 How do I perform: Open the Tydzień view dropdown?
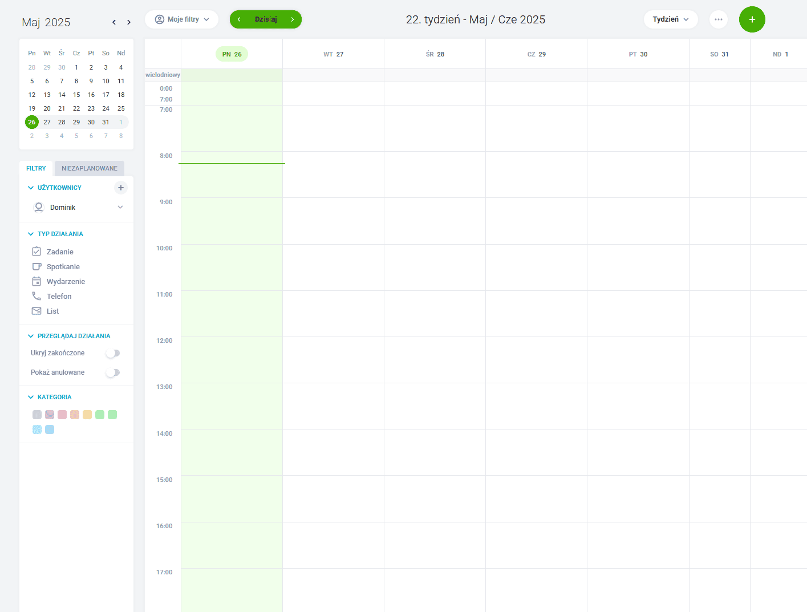pyautogui.click(x=670, y=19)
